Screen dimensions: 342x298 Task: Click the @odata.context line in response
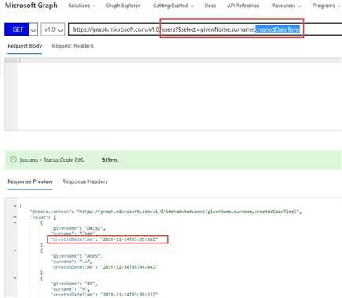point(166,212)
